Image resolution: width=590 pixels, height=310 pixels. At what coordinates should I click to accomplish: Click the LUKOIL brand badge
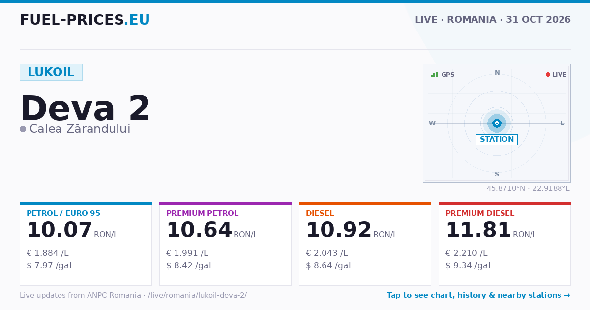[51, 72]
